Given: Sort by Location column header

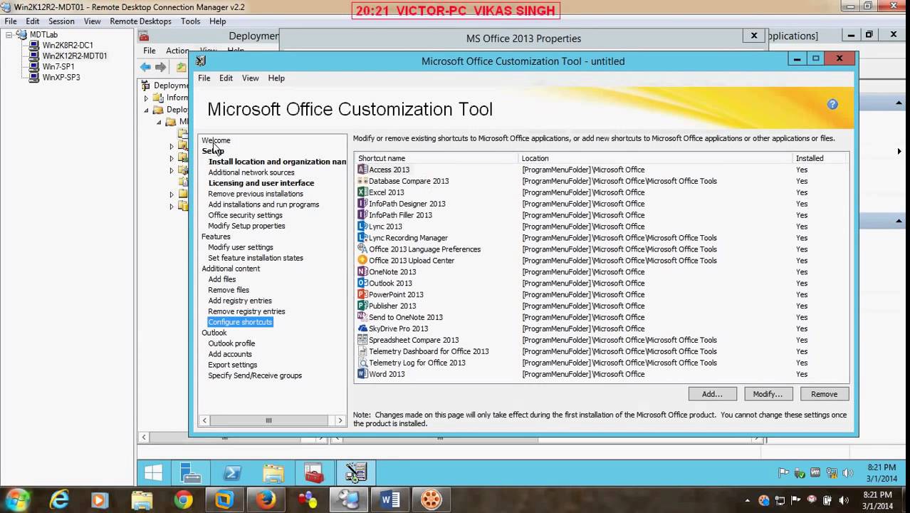Looking at the screenshot, I should (x=656, y=158).
